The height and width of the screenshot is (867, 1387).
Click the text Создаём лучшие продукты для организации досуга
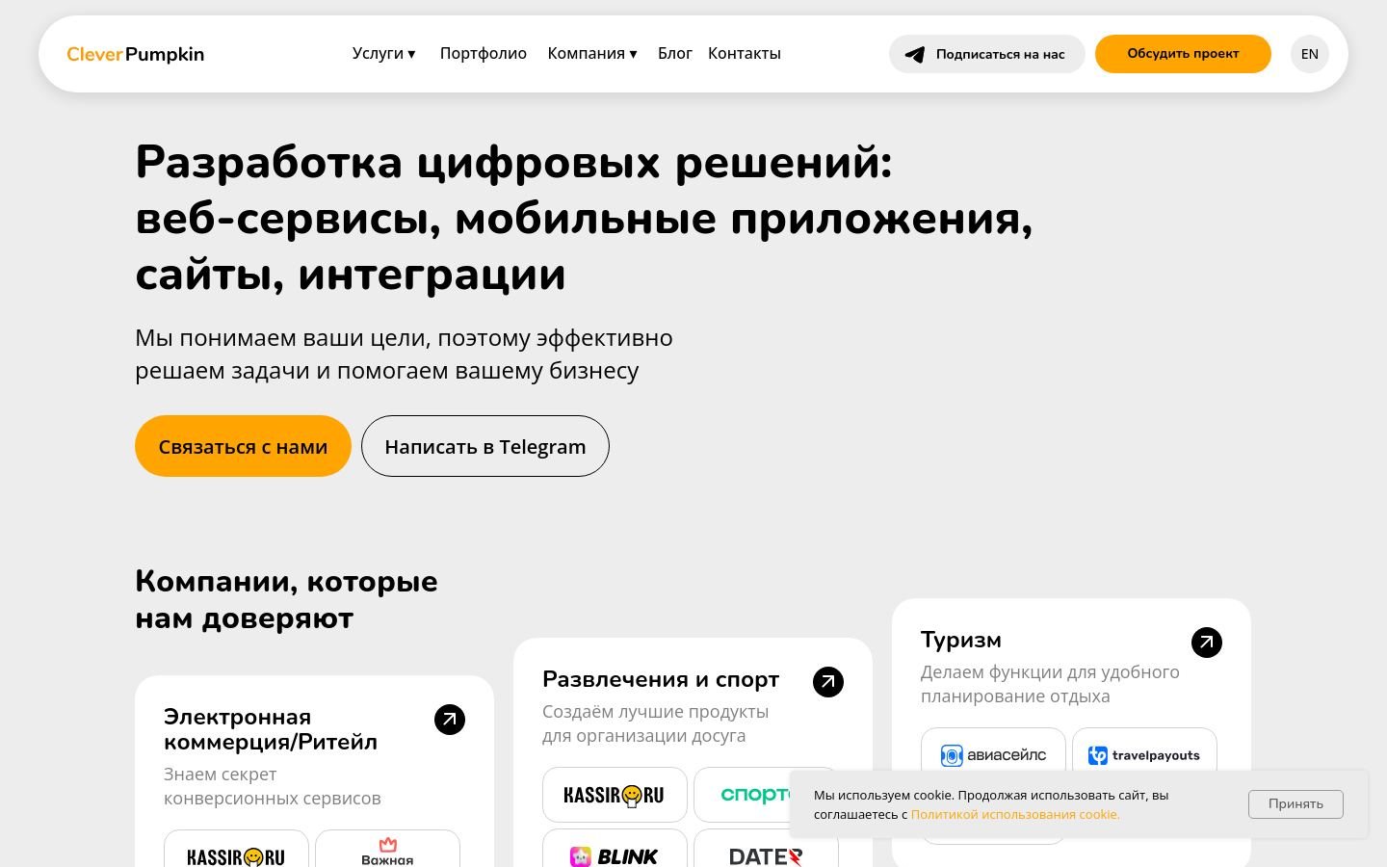(x=656, y=723)
